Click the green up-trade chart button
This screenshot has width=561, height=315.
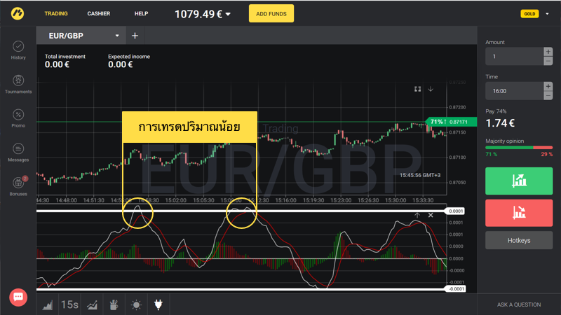pos(519,181)
